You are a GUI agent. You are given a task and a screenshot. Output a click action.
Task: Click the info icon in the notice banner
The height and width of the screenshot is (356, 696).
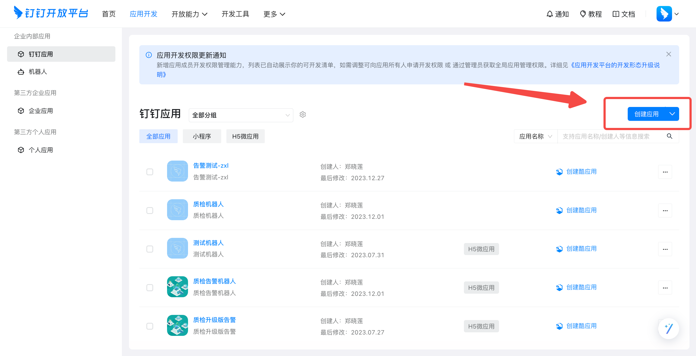point(149,55)
